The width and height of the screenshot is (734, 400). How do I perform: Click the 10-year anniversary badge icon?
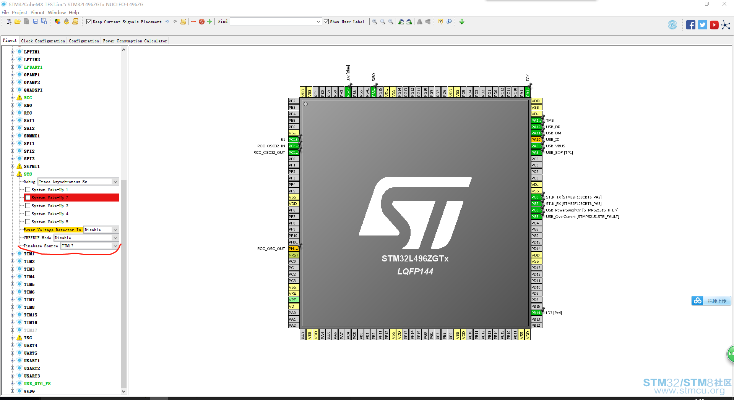tap(672, 25)
